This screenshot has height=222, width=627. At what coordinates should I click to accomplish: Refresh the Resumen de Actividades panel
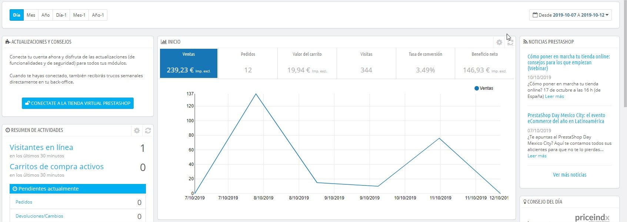tap(148, 131)
